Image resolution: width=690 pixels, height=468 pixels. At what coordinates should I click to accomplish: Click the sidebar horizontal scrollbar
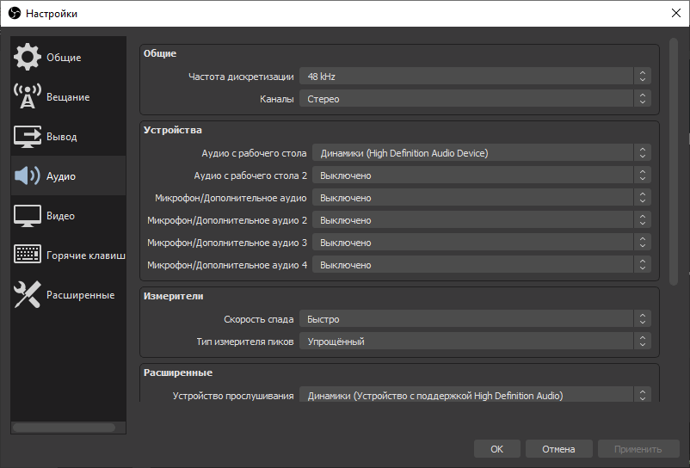tap(65, 427)
